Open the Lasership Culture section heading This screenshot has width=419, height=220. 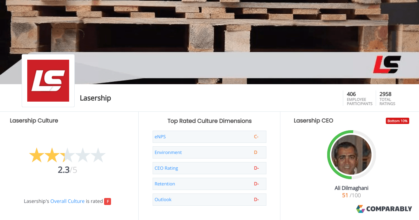[34, 120]
